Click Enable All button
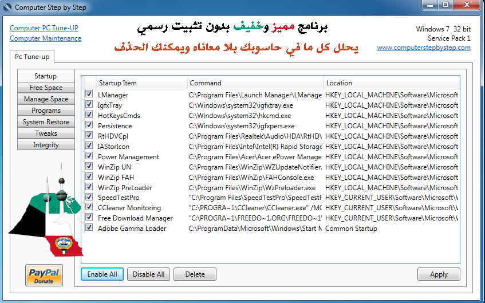Image resolution: width=485 pixels, height=303 pixels. [102, 274]
